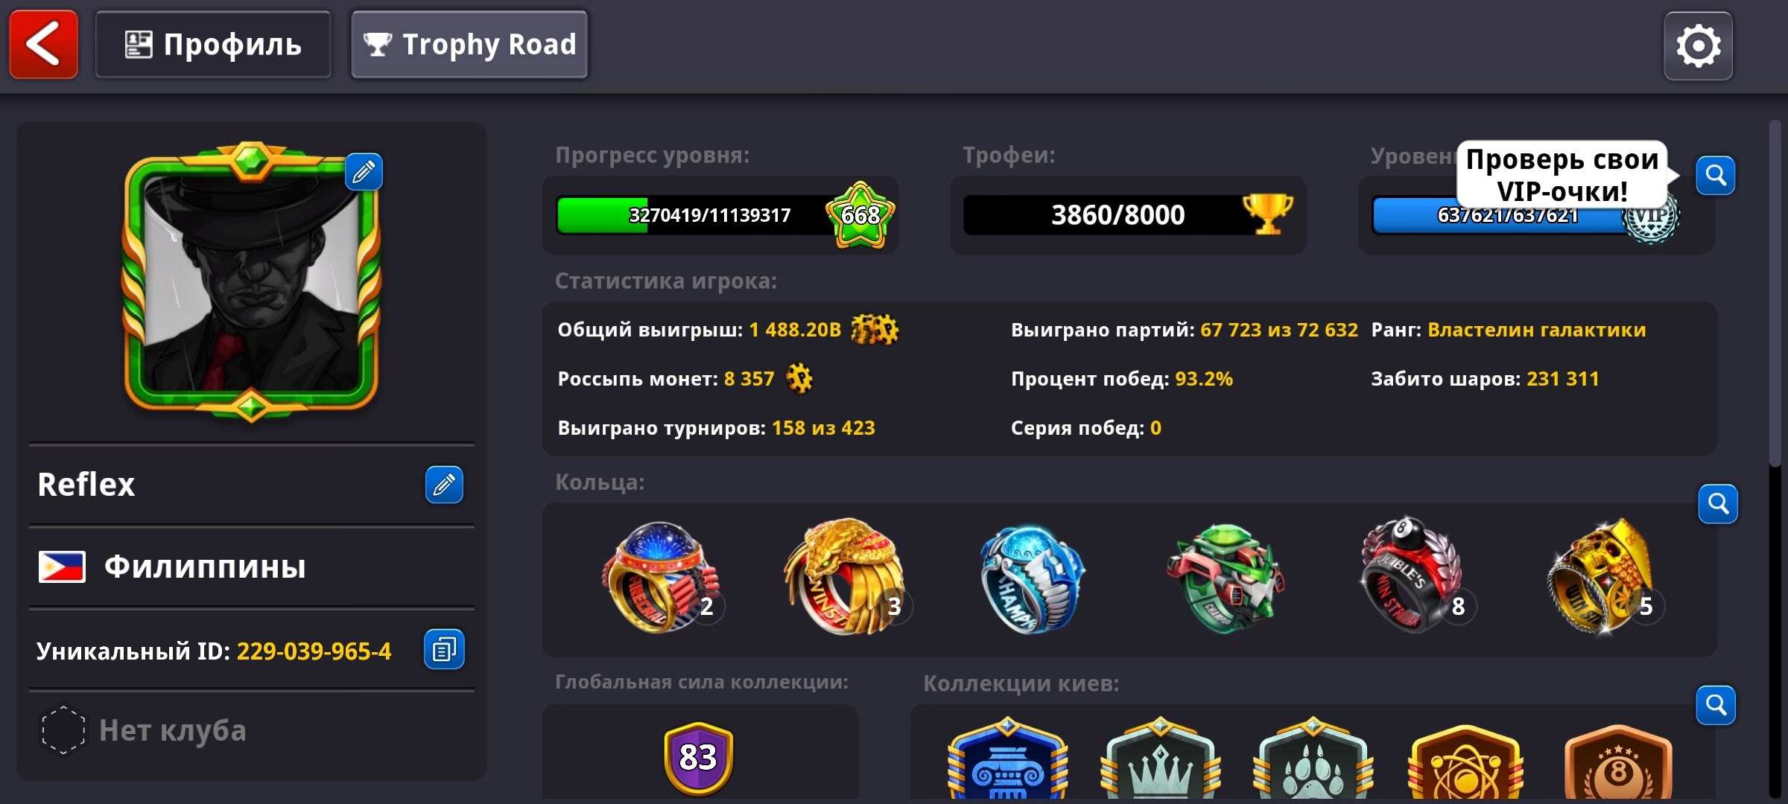Edit the Reflex username pencil icon
The height and width of the screenshot is (804, 1788).
pos(444,485)
